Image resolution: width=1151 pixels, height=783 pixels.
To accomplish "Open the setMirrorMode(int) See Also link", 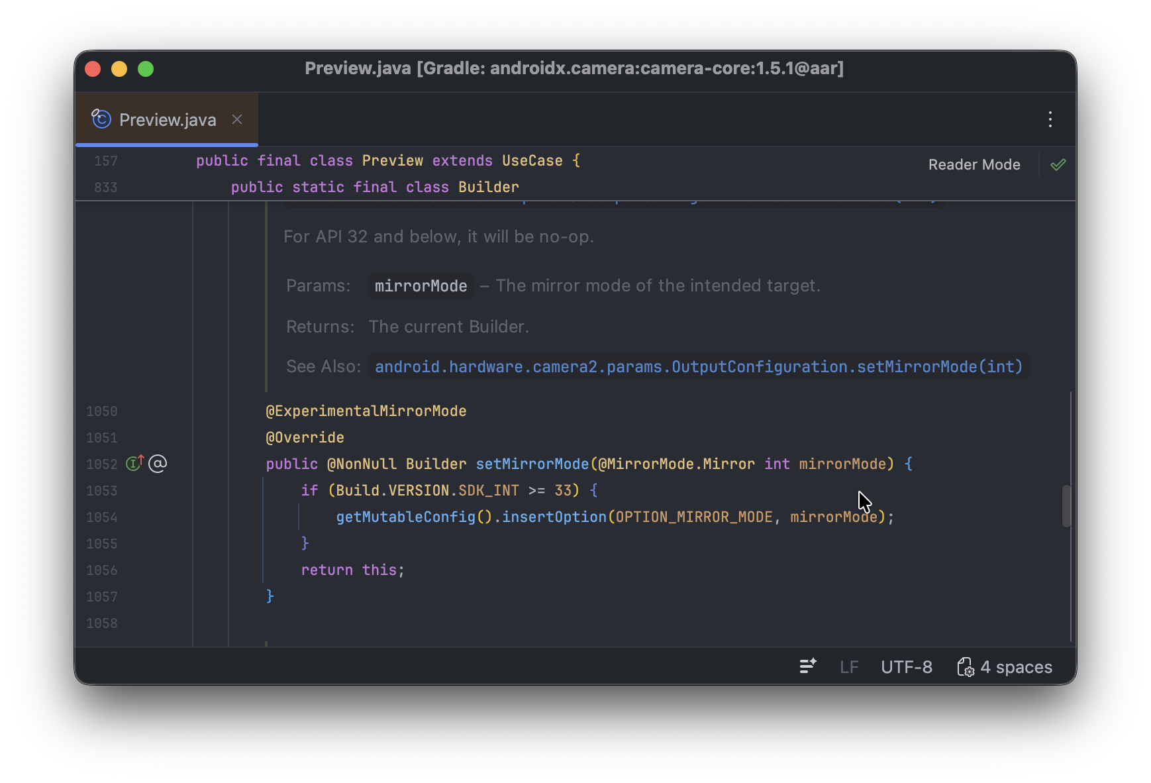I will click(x=698, y=367).
